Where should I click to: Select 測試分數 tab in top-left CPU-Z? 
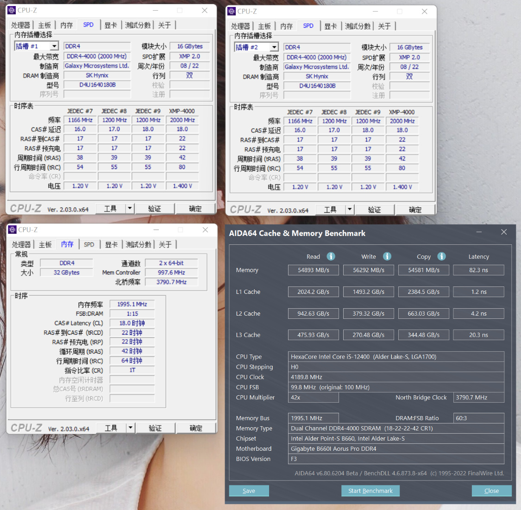138,25
